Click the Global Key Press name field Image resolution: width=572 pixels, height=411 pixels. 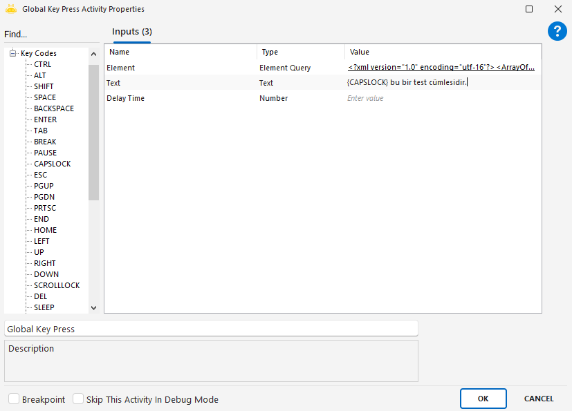point(211,329)
